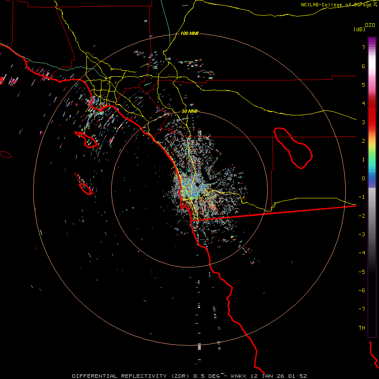Click the "4" value on the color scale

click(x=363, y=104)
